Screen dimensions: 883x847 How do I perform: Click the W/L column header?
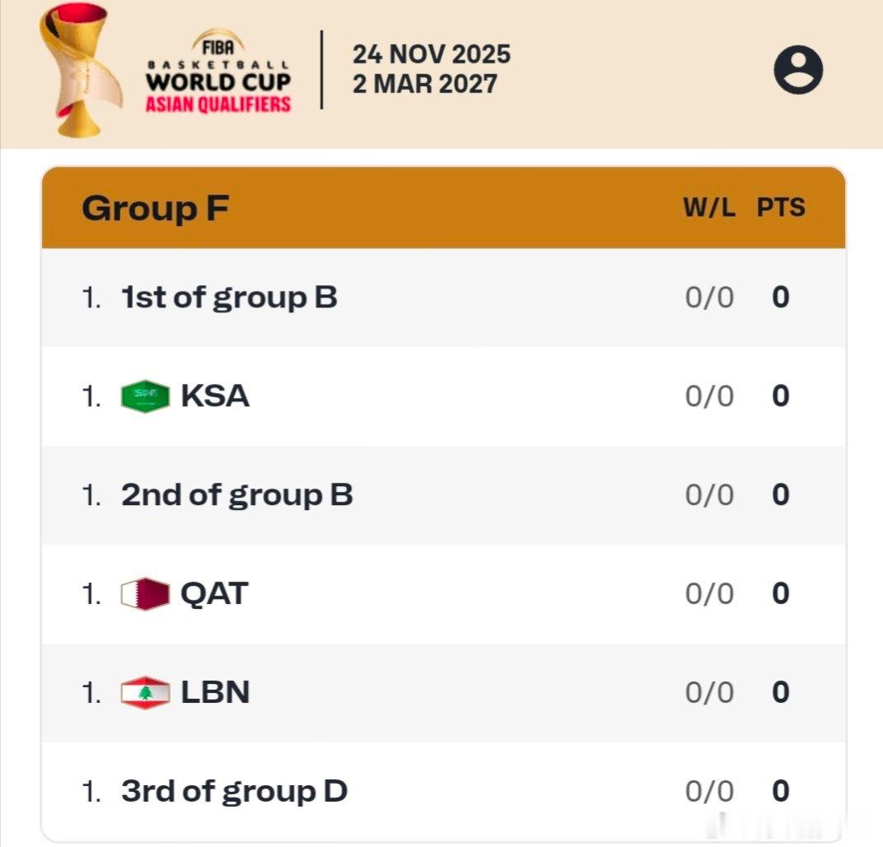tap(709, 208)
